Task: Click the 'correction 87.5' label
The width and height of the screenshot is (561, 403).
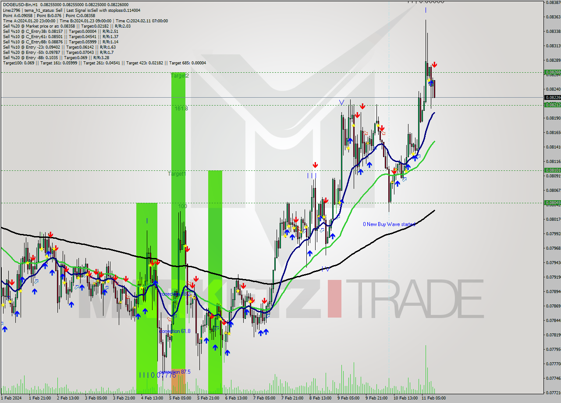Action: (175, 372)
